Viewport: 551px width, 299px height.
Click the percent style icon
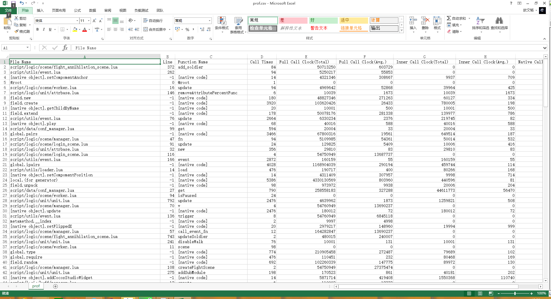point(187,29)
